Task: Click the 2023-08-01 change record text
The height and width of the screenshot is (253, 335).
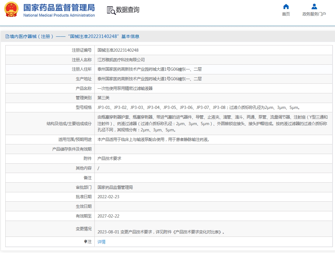Action: [161, 232]
